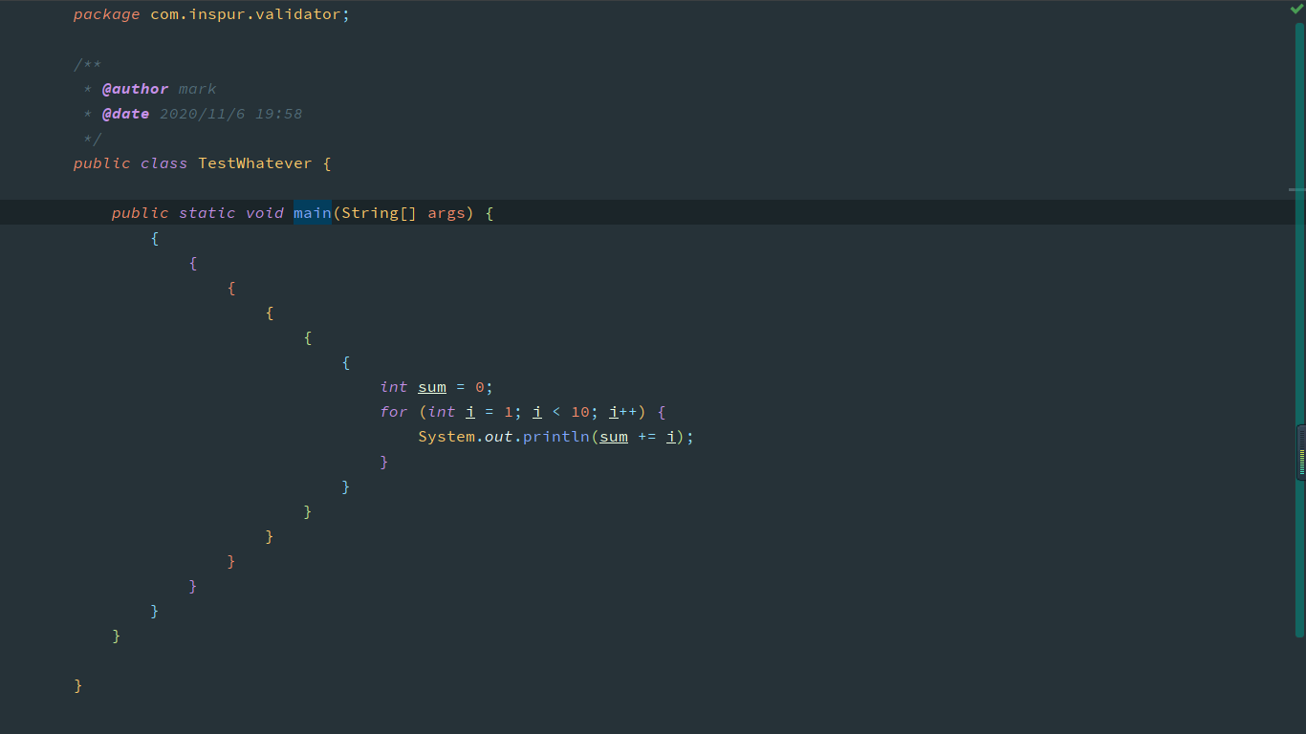Click "sum" in the "int sum = 0" declaration
Screen dimensions: 1306x734
[432, 387]
